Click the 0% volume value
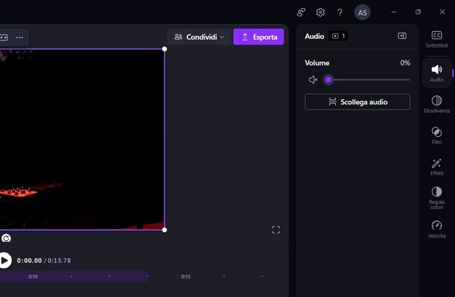Image resolution: width=455 pixels, height=297 pixels. (x=405, y=63)
